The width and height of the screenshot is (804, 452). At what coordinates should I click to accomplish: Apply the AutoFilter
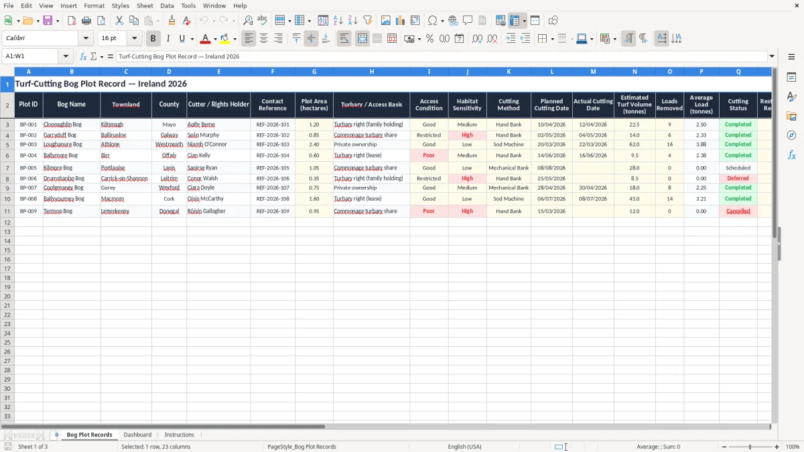(368, 21)
